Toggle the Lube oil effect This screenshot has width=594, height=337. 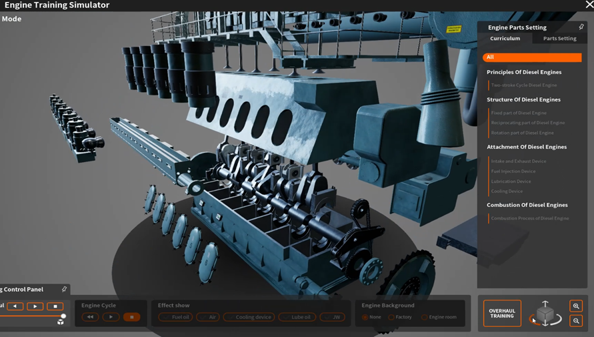[297, 317]
